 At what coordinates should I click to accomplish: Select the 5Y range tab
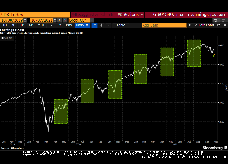pos(59,25)
